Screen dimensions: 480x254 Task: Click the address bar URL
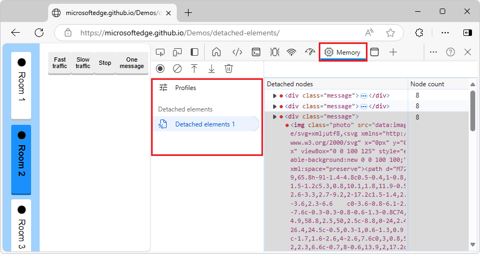click(180, 33)
